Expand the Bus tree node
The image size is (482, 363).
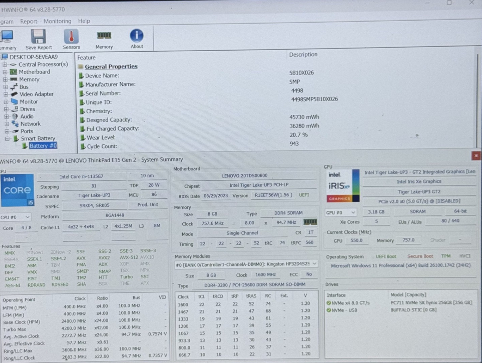(5, 87)
